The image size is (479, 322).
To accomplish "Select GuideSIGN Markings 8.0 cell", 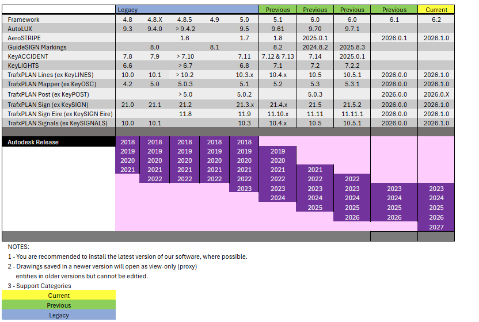I will point(154,47).
